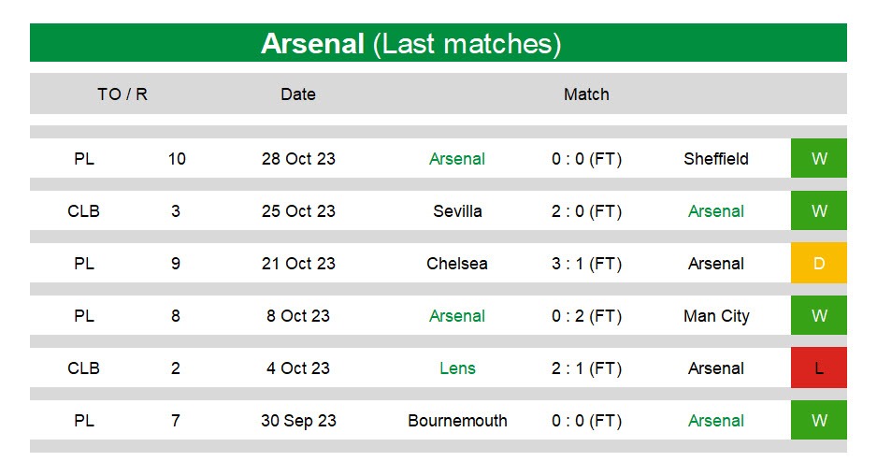Click the Bournemouth team name
This screenshot has width=877, height=476.
pyautogui.click(x=457, y=421)
